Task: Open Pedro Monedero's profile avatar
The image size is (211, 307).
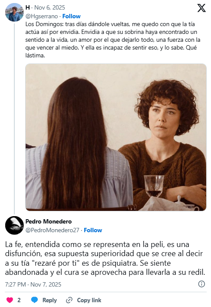Action: tap(14, 225)
